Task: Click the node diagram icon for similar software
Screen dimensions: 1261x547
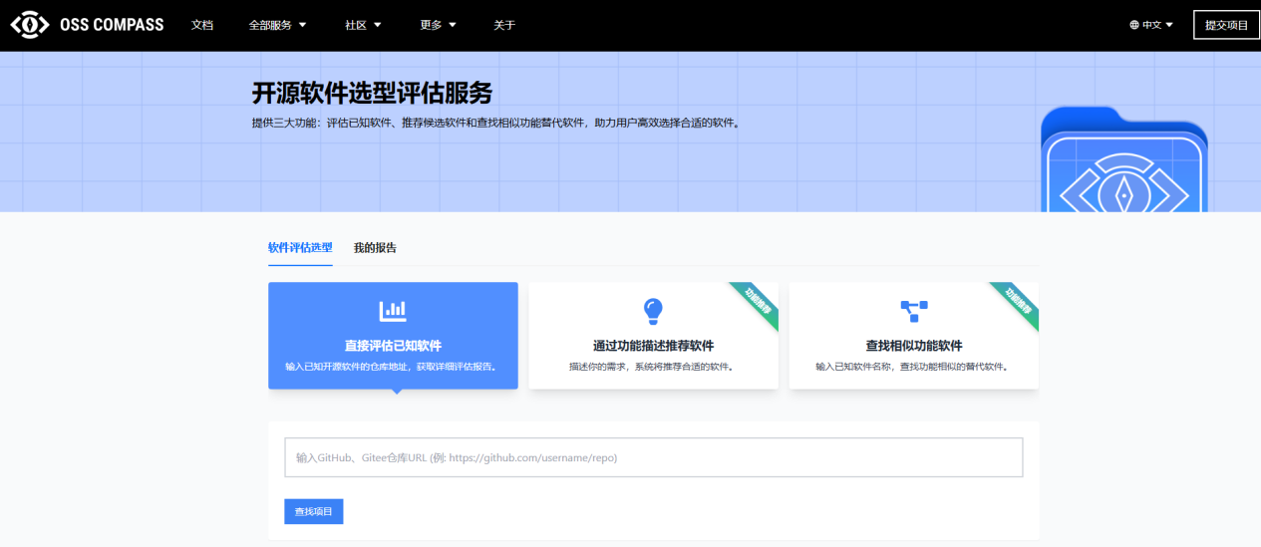Action: (913, 311)
